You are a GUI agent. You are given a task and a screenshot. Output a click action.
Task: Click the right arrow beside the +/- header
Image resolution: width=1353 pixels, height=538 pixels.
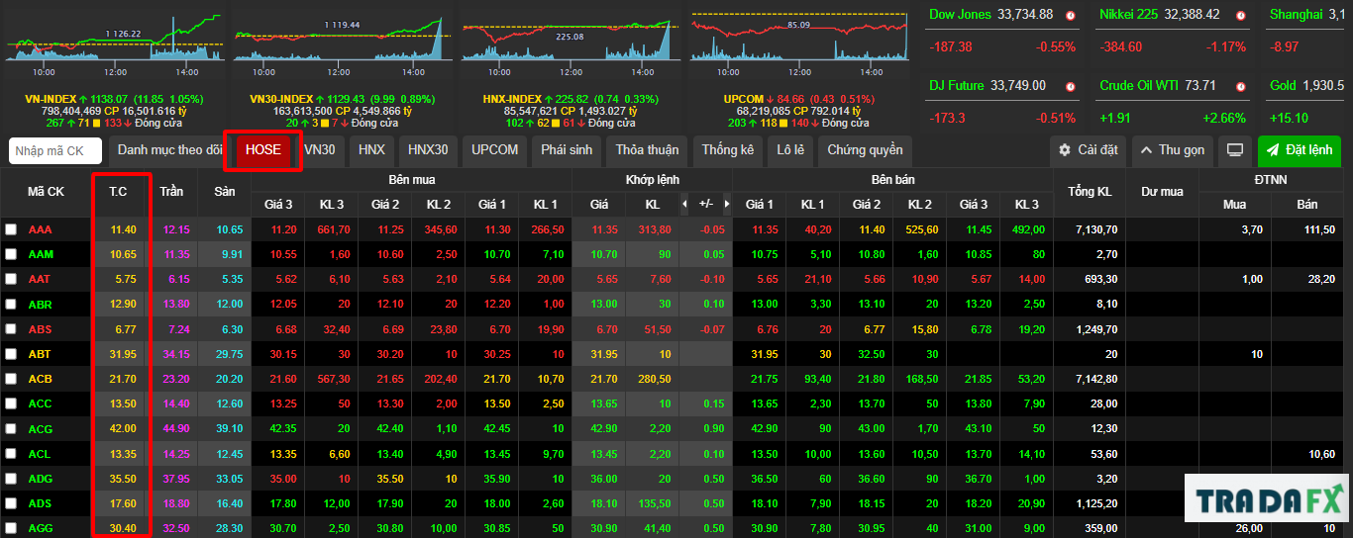tap(726, 205)
